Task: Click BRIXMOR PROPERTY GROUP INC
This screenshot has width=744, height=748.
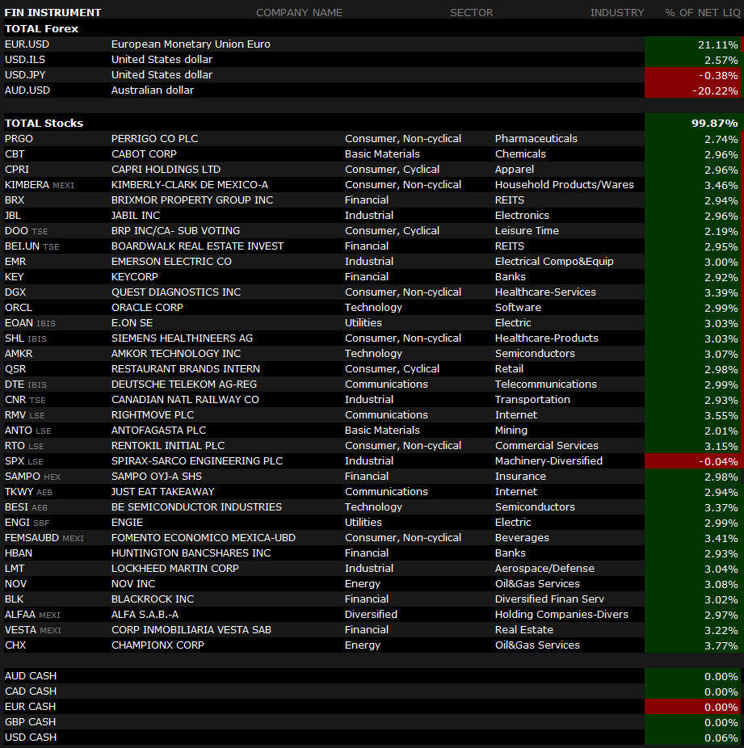Action: 192,200
